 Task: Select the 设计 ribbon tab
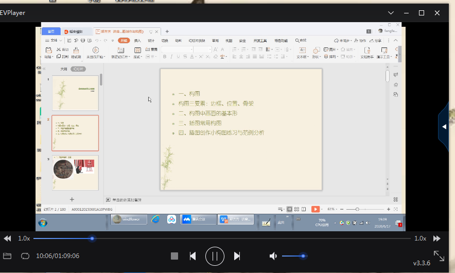coord(151,41)
